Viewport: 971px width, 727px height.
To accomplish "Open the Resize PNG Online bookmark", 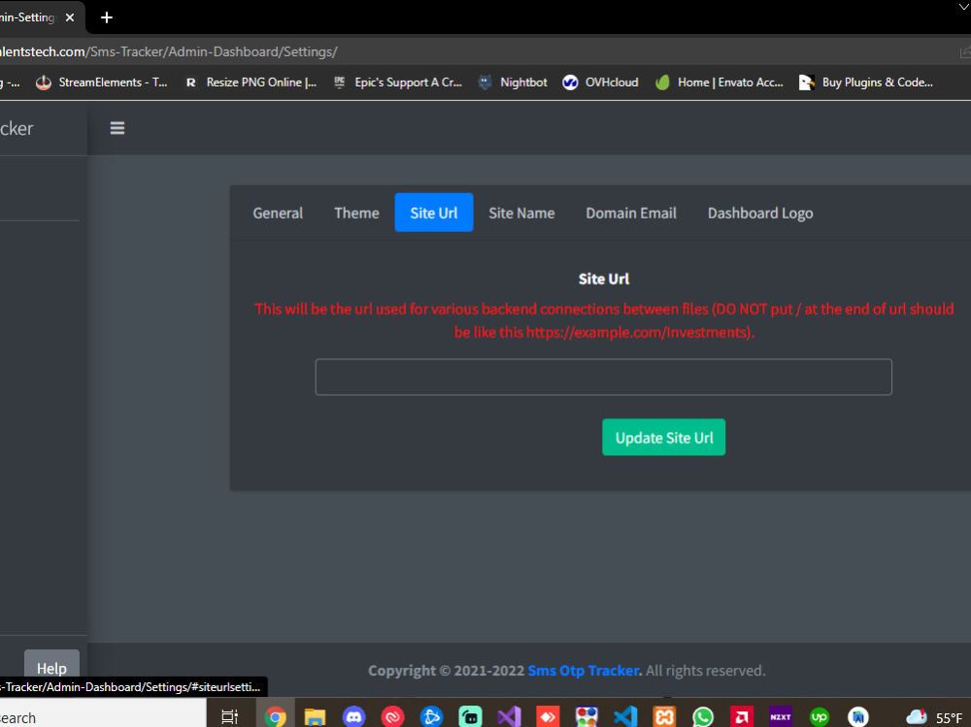I will [x=251, y=83].
